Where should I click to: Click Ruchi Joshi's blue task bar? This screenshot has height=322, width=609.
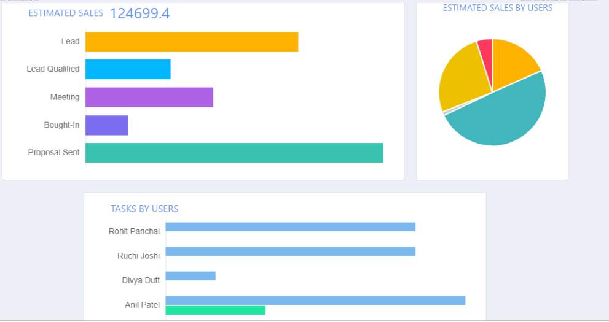coord(291,251)
